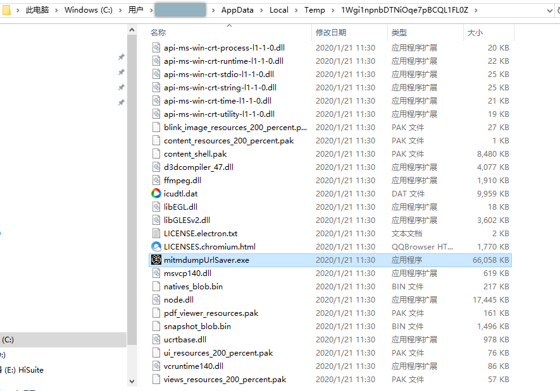The height and width of the screenshot is (391, 560).
Task: Click the content_shell.pak file icon
Action: tap(156, 154)
